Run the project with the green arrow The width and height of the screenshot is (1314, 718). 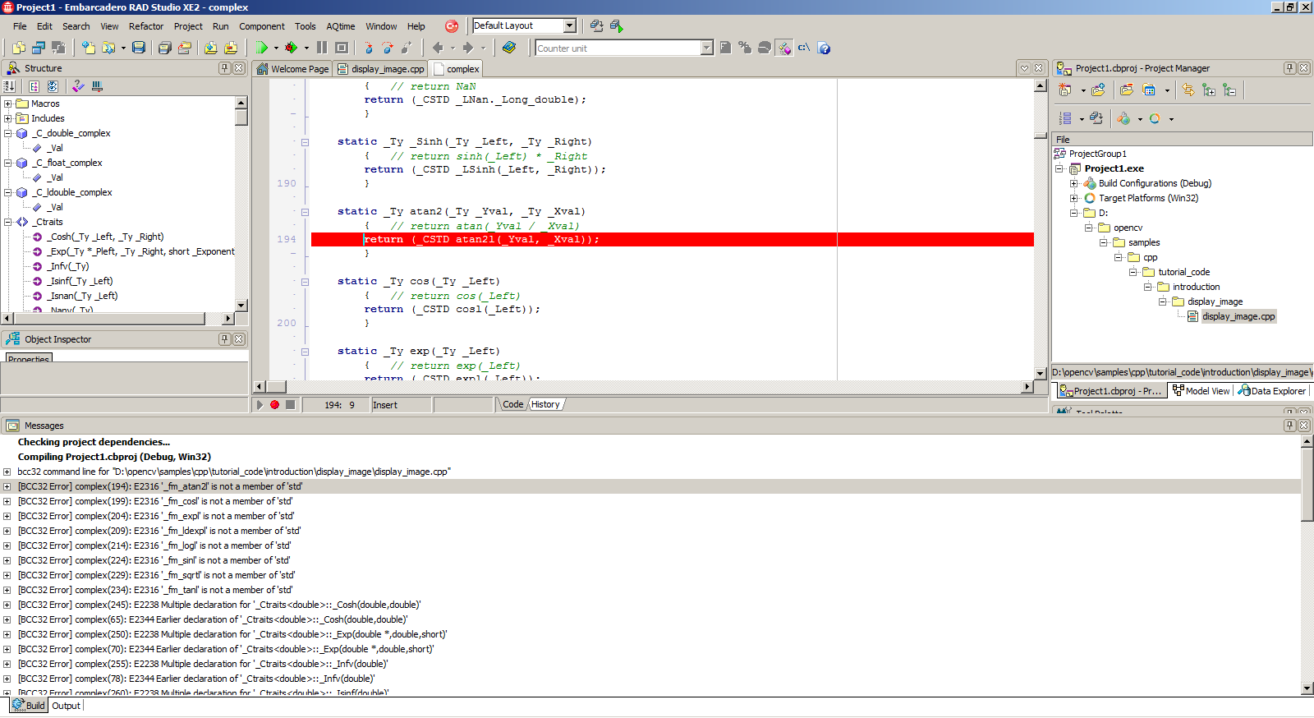261,48
